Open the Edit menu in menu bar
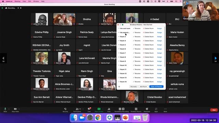Viewport: 219px width, 123px height. pos(30,1)
